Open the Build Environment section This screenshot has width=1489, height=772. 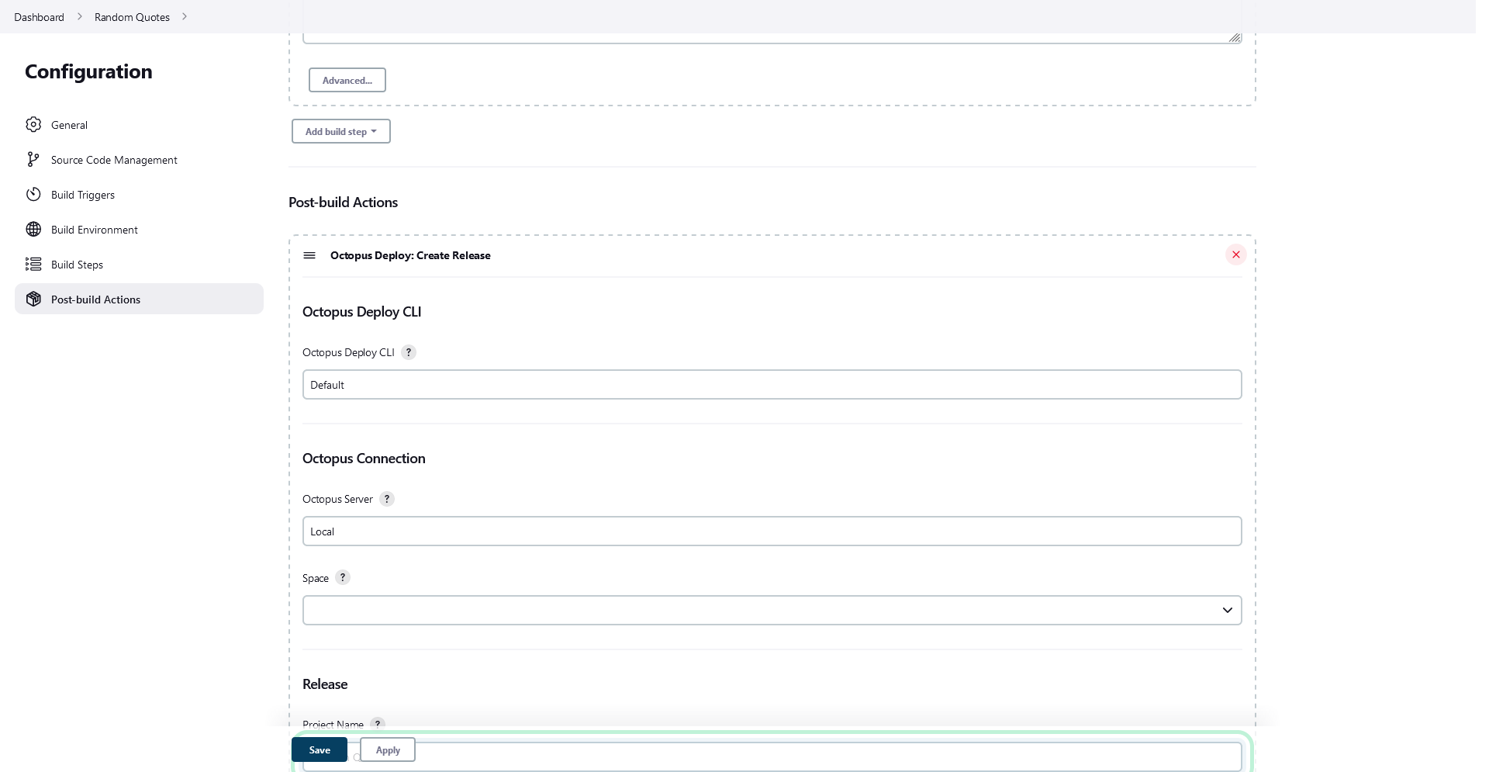tap(139, 229)
